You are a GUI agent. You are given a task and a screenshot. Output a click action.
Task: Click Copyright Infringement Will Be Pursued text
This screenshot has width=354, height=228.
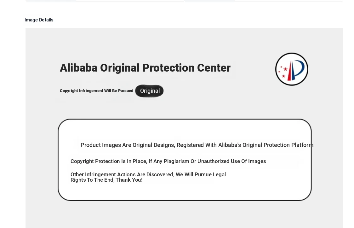[97, 91]
